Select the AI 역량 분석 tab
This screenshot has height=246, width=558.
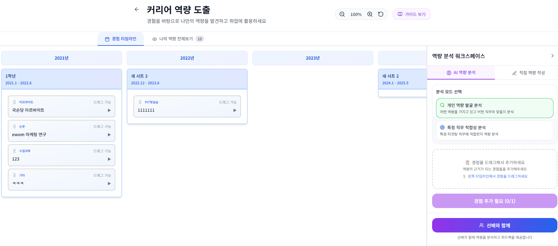click(461, 73)
